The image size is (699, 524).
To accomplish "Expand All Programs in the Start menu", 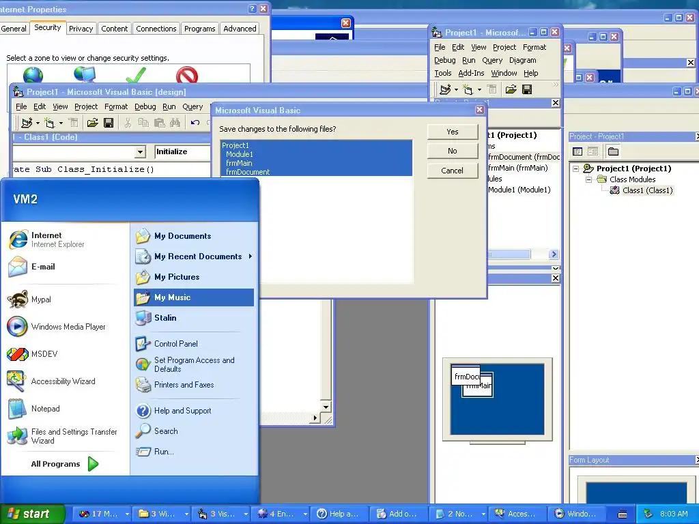I will (x=65, y=464).
